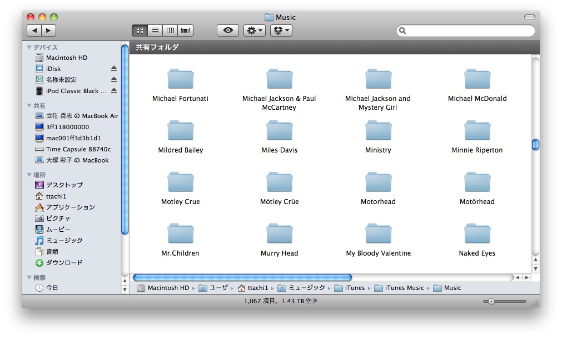Viewport: 562px width, 341px height.
Task: Eject the iPod Classic Black device
Action: coord(114,91)
